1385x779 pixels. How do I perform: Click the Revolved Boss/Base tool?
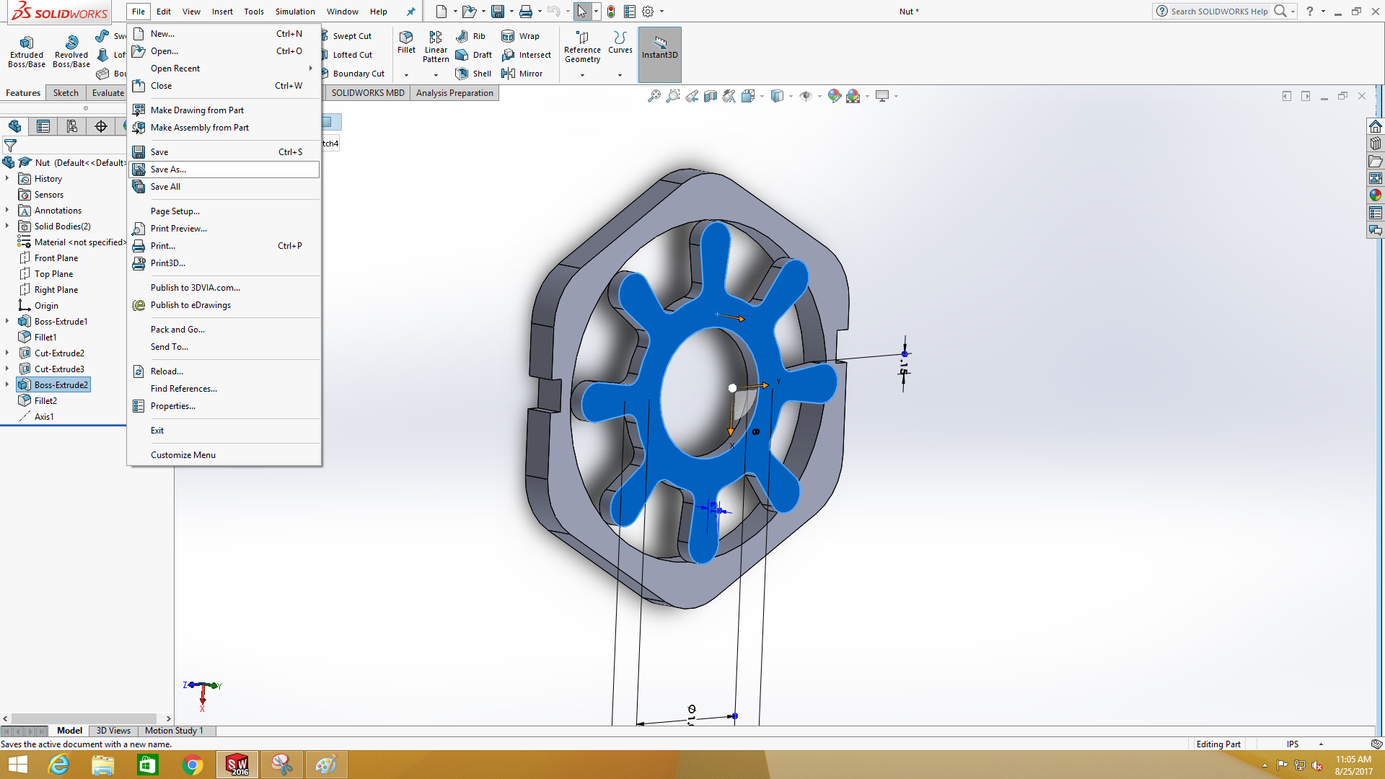pos(71,51)
